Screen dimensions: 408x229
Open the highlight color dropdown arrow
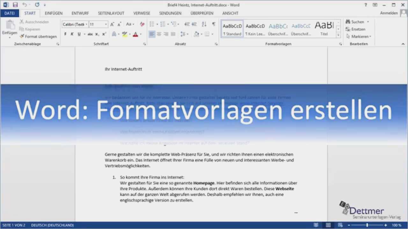click(x=130, y=34)
